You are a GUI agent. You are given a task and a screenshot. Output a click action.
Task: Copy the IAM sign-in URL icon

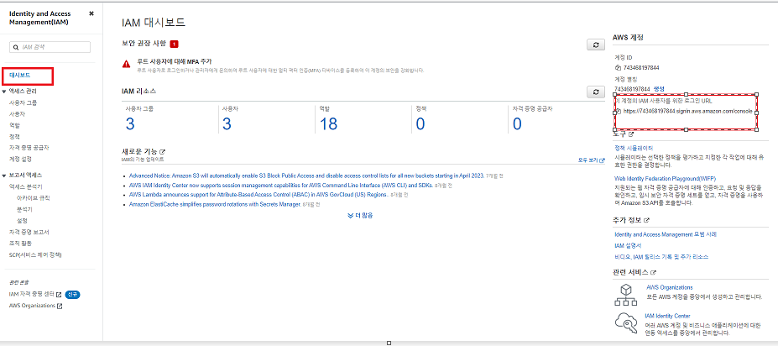[619, 111]
